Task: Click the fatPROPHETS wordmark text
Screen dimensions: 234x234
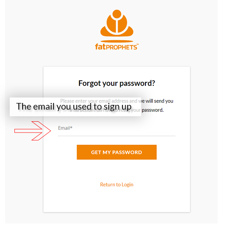Action: point(116,47)
